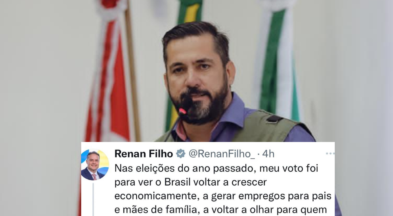Click the tweet text beginning "Nas eleições"

223,189
